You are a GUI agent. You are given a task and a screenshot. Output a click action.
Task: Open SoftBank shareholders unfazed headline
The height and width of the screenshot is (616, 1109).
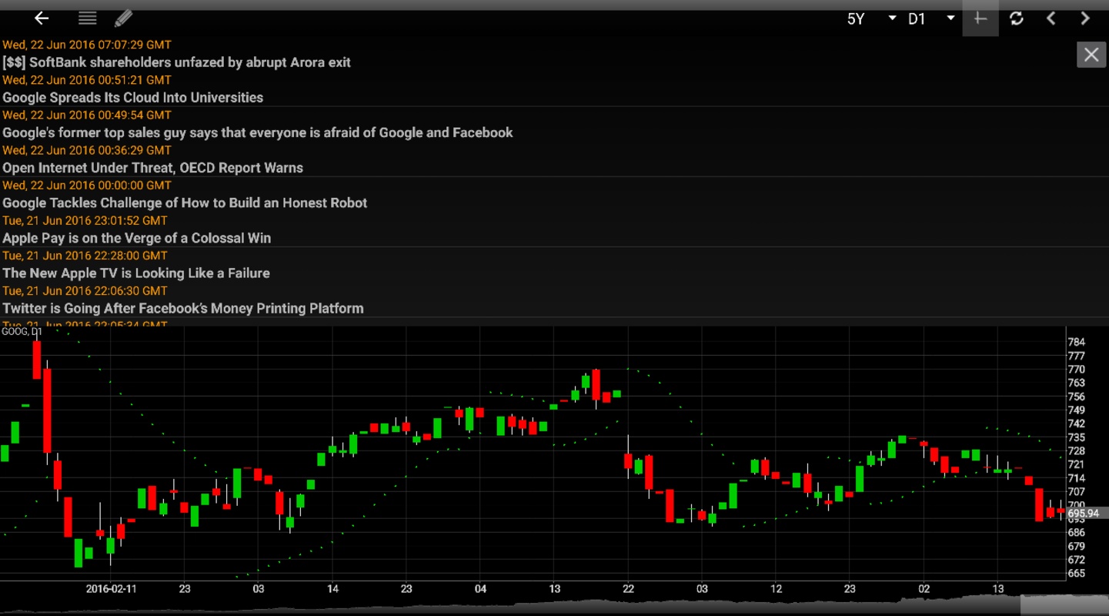click(176, 62)
